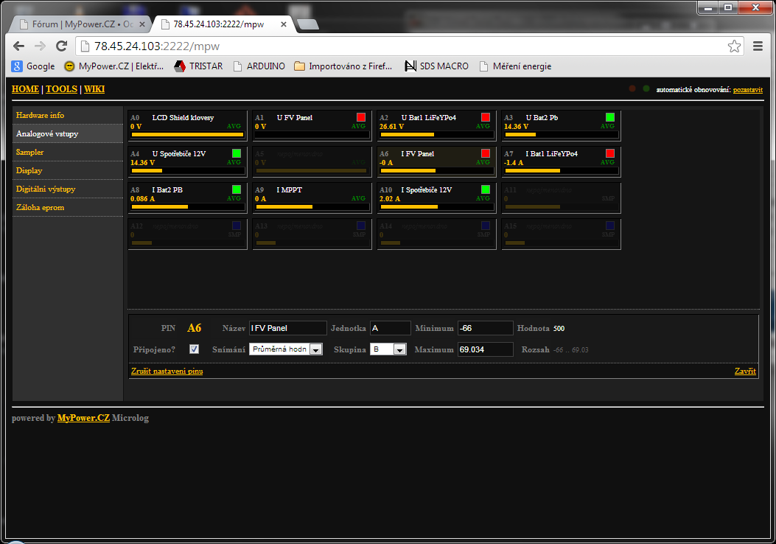
Task: Click Zrušit nastavení pinu link
Action: [x=167, y=372]
